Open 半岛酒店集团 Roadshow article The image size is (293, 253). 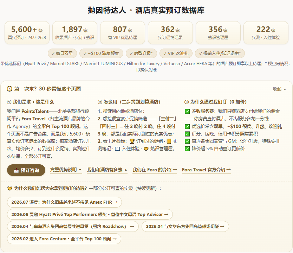tap(73, 226)
